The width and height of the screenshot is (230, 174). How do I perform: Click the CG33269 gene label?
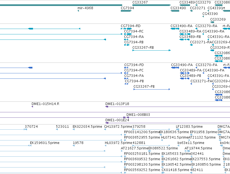coord(218,19)
